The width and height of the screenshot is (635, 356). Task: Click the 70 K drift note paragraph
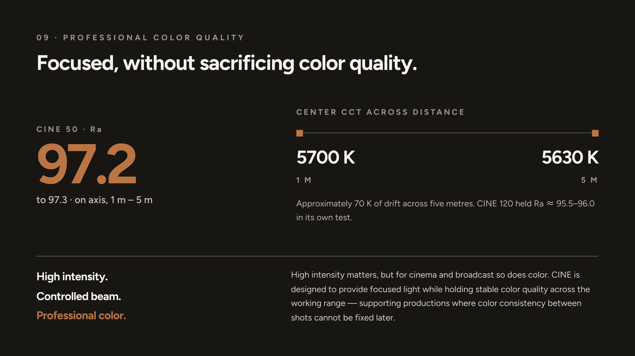point(445,210)
